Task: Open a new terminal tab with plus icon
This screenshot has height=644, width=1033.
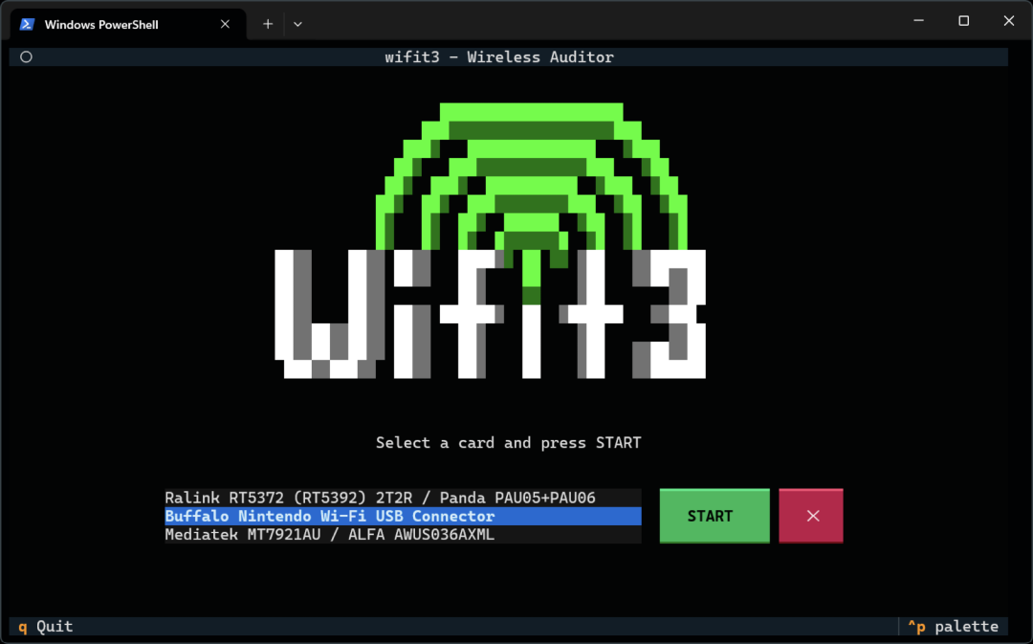Action: pyautogui.click(x=268, y=24)
